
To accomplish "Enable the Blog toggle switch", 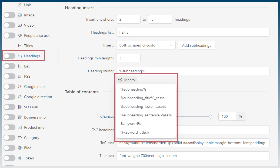I will [x=9, y=148].
